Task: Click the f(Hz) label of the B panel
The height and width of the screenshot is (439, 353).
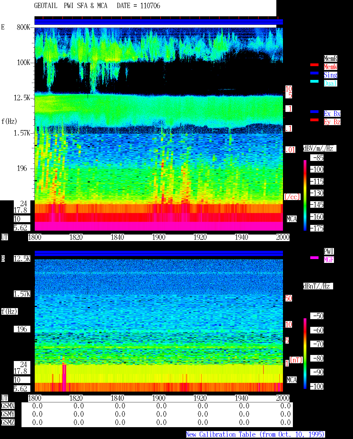Action: pos(9,311)
